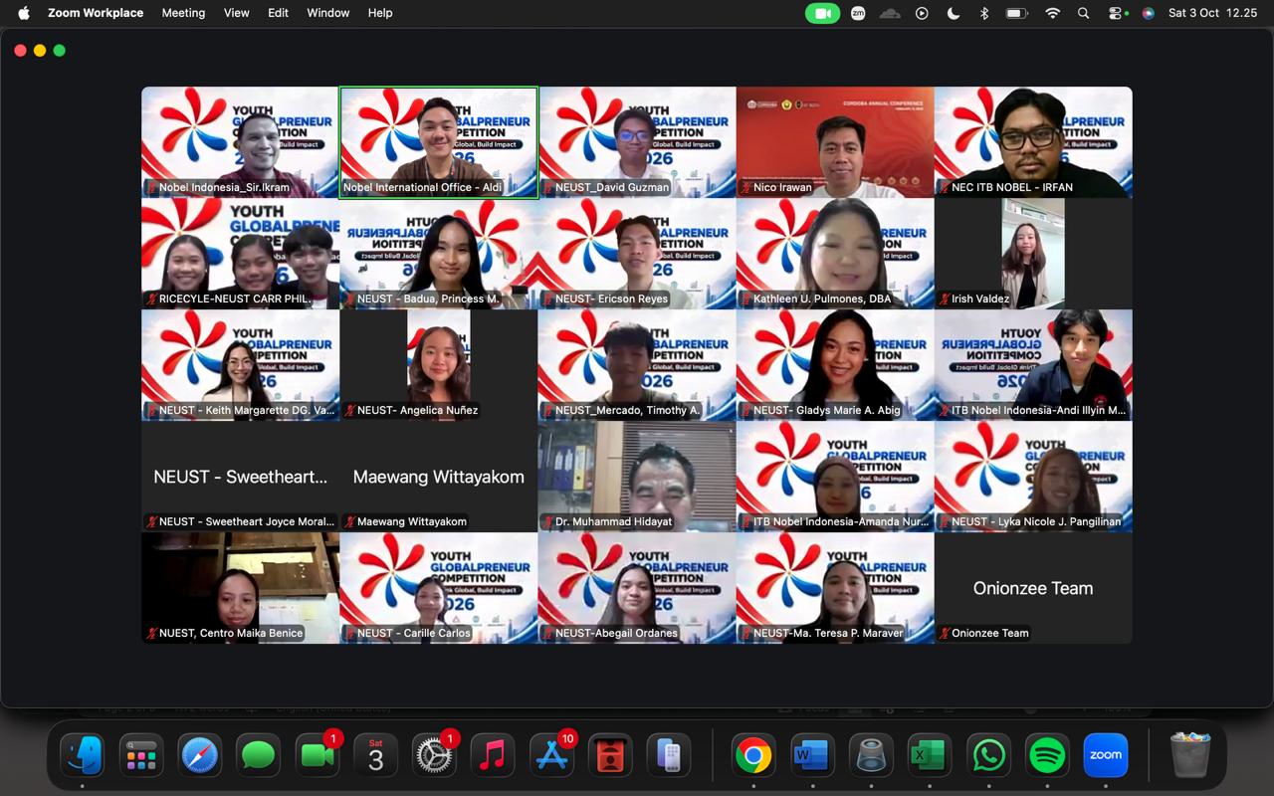The width and height of the screenshot is (1274, 796).
Task: Open Google Chrome from the Dock
Action: [753, 755]
